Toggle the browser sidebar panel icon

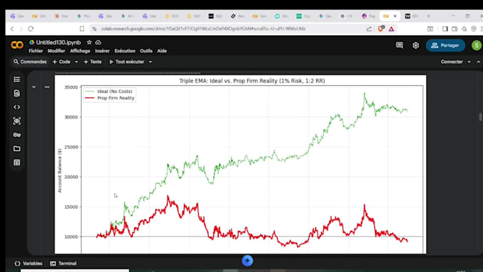[x=445, y=28]
